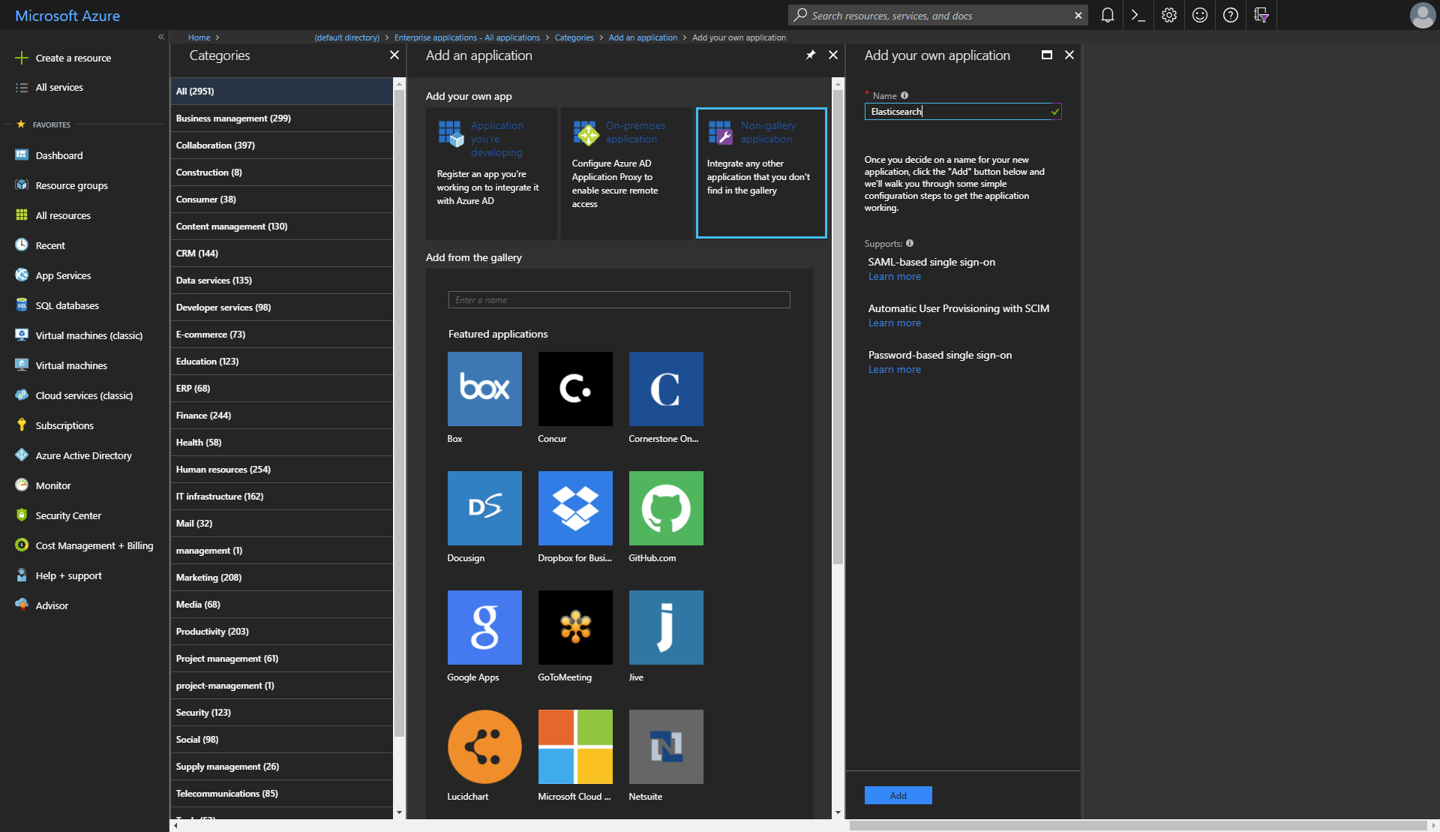Pin the Add an application blade
This screenshot has height=832, width=1440.
[x=811, y=55]
